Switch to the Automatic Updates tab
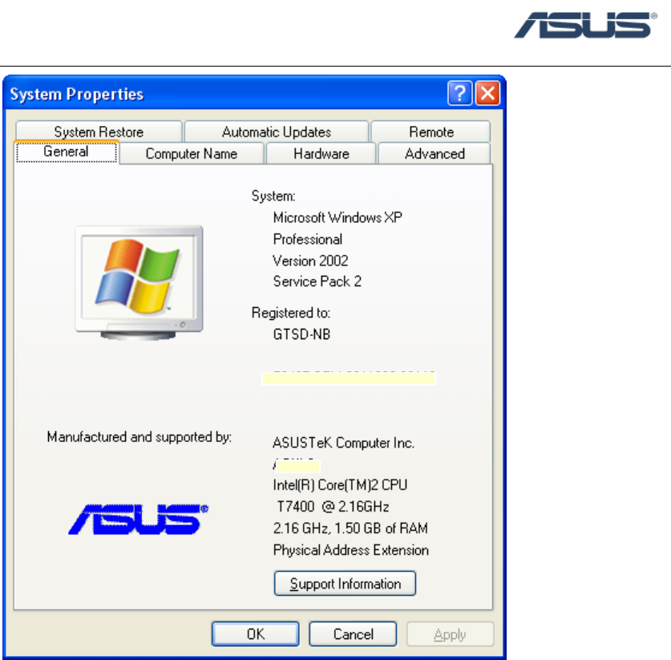This screenshot has width=671, height=660. tap(277, 132)
